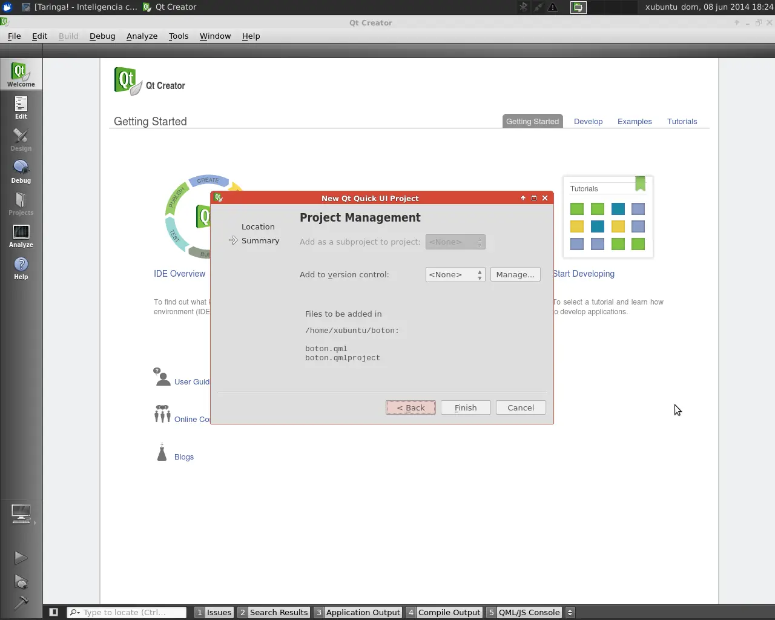Image resolution: width=775 pixels, height=620 pixels.
Task: Open the subproject combo box
Action: (x=455, y=242)
